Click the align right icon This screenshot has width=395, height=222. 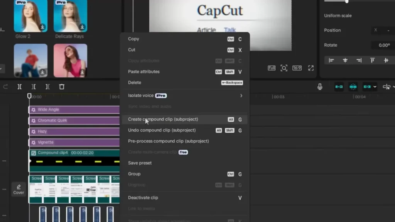359,60
